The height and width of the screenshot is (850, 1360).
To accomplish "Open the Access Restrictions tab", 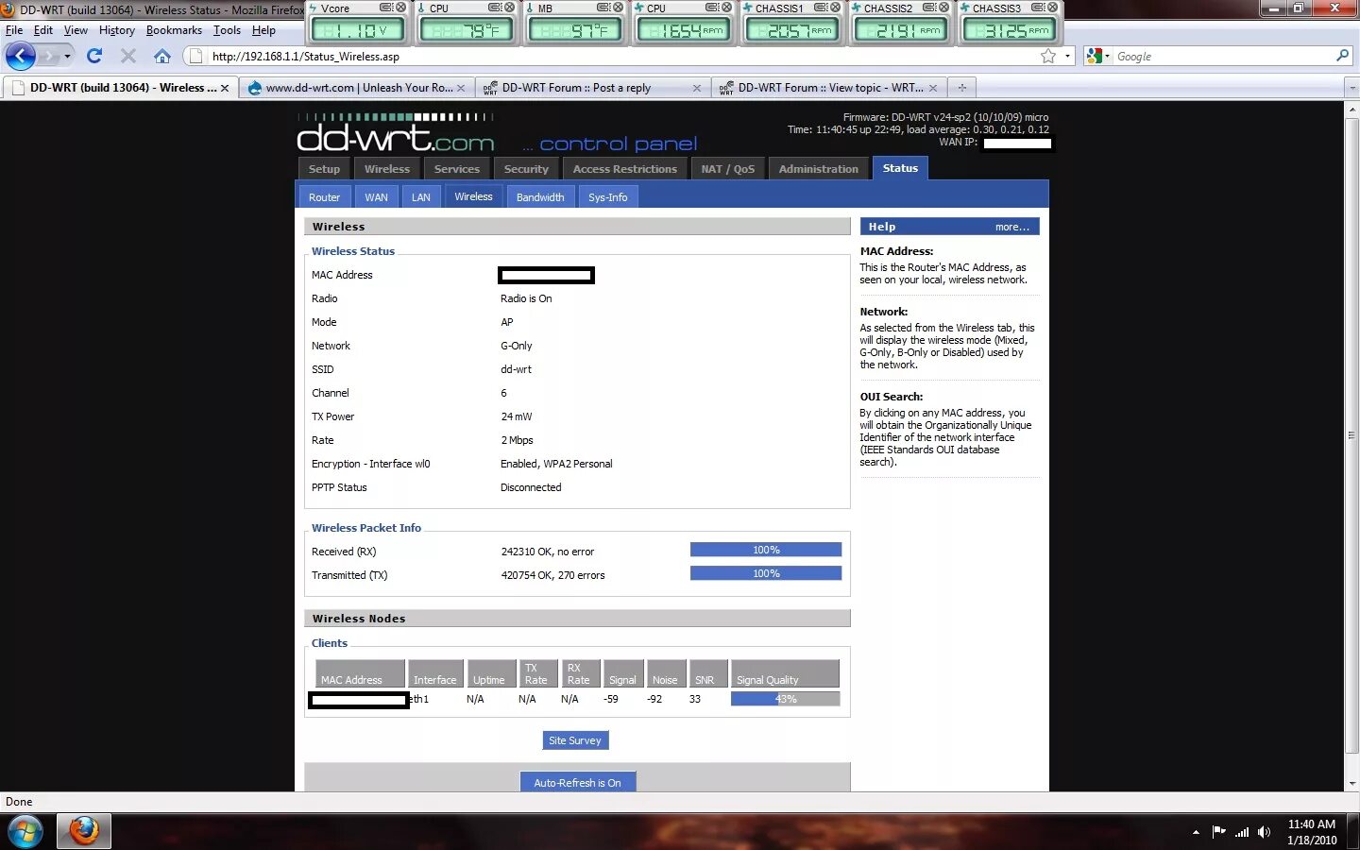I will click(x=625, y=169).
